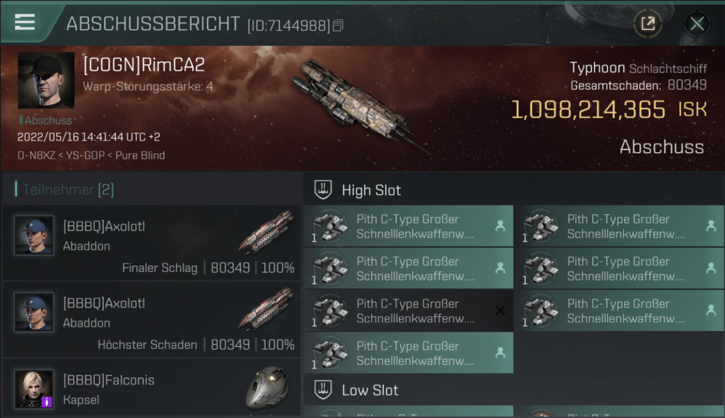Click the High Slot shield icon

click(x=323, y=189)
